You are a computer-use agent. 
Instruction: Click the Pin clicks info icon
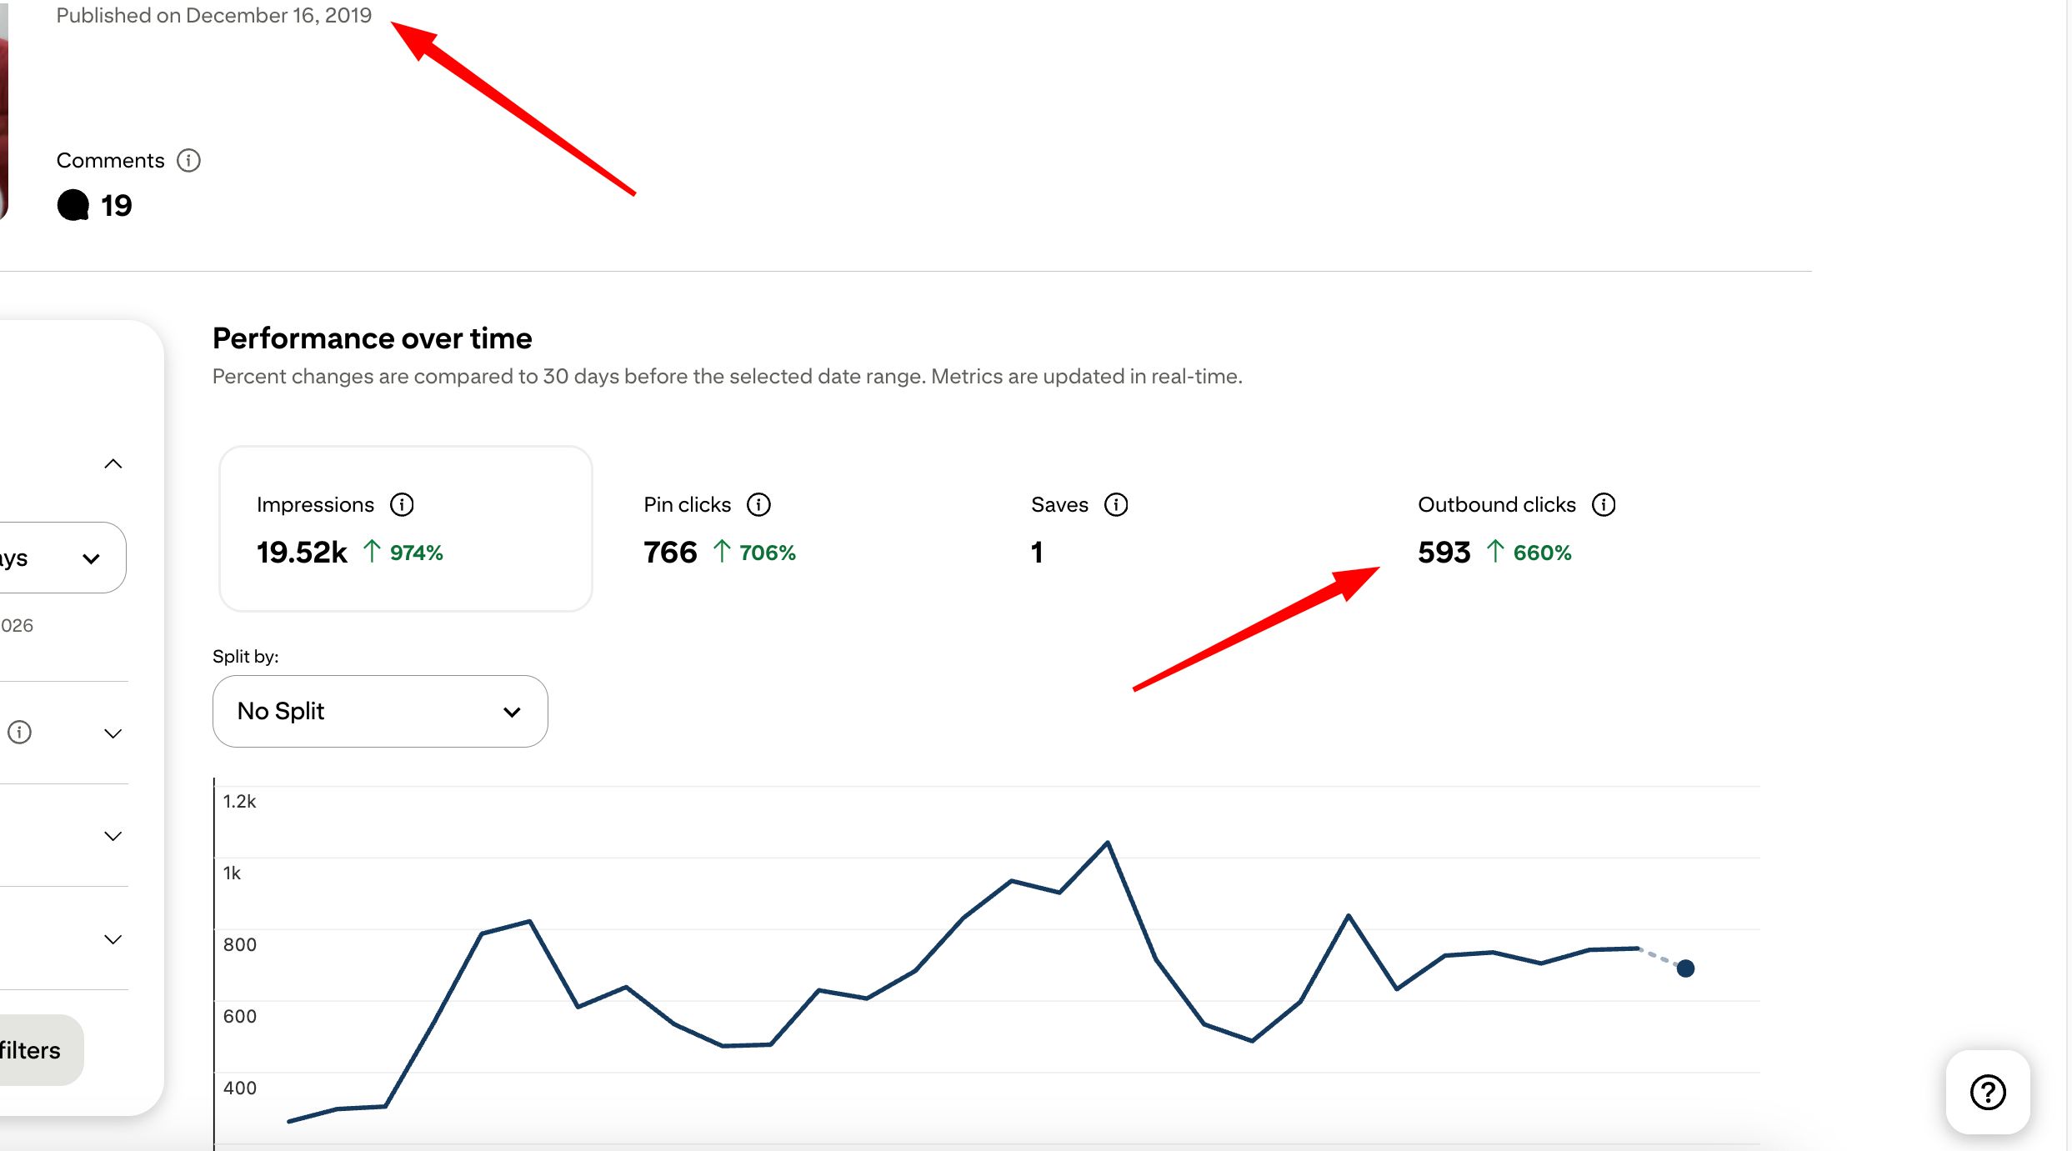click(x=758, y=504)
